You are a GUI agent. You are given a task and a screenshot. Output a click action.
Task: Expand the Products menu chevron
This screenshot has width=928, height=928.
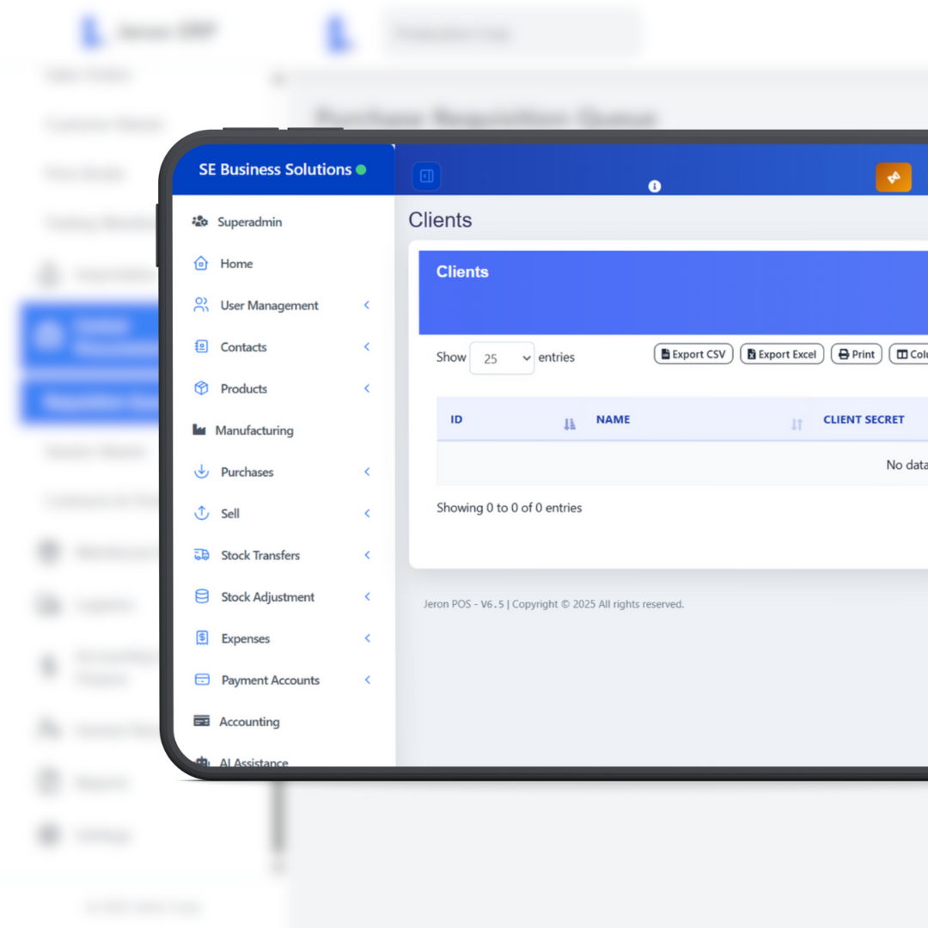pos(367,388)
